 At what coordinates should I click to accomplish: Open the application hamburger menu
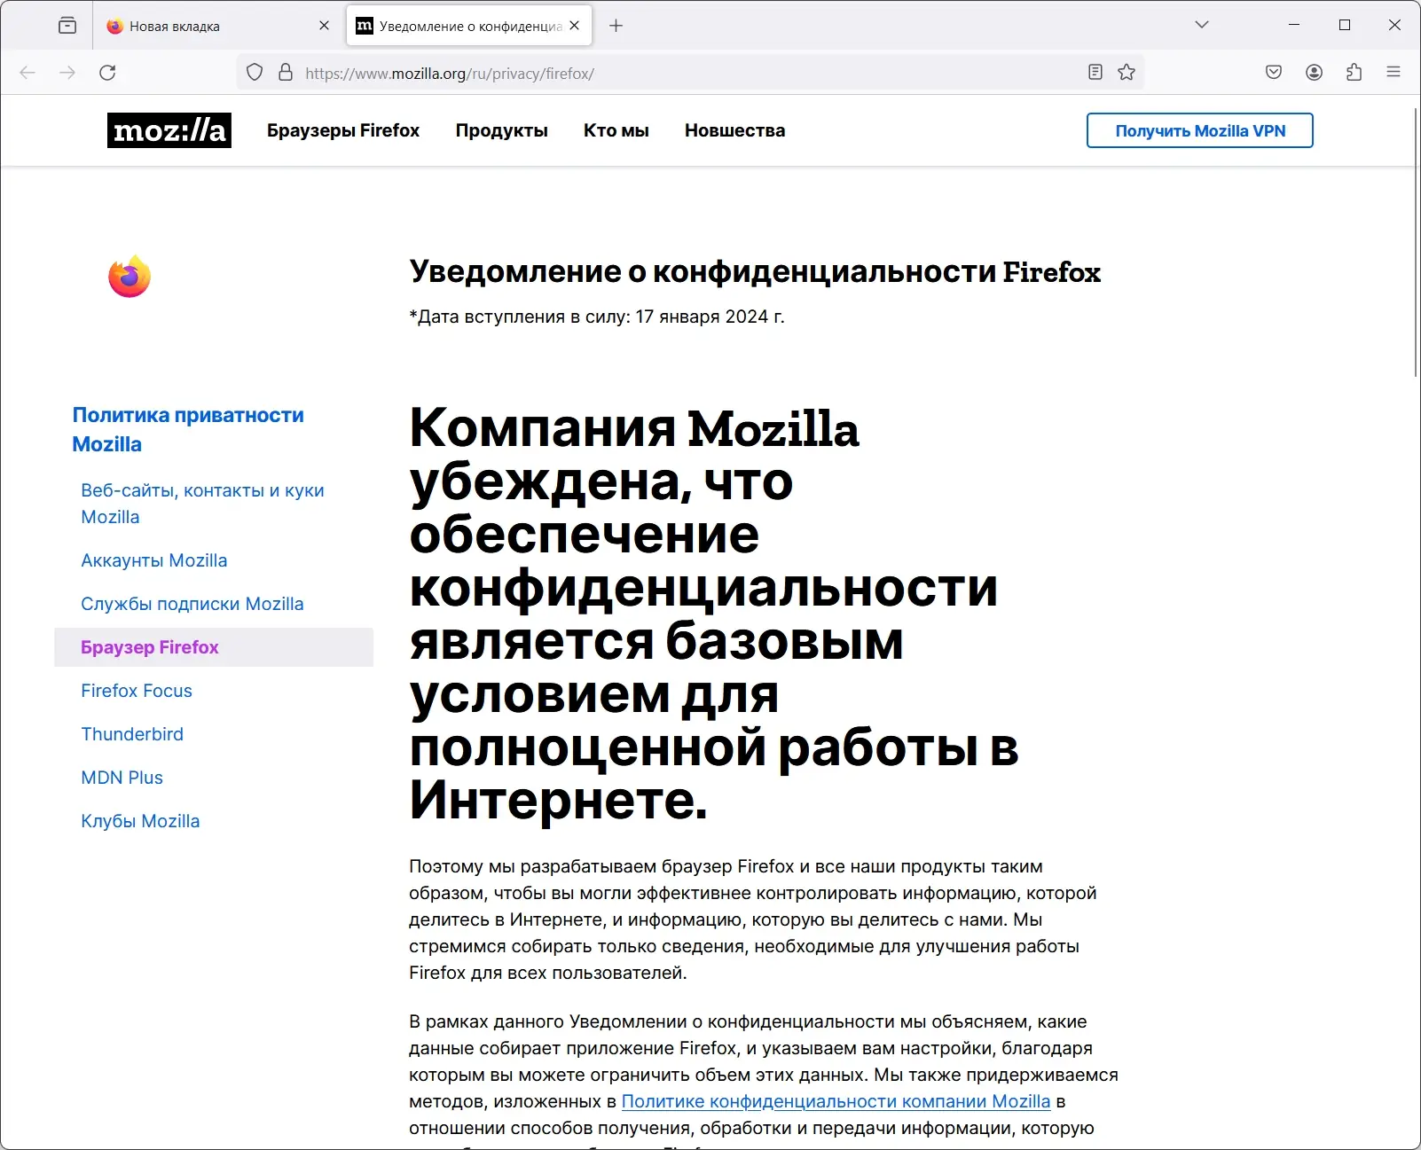1393,72
